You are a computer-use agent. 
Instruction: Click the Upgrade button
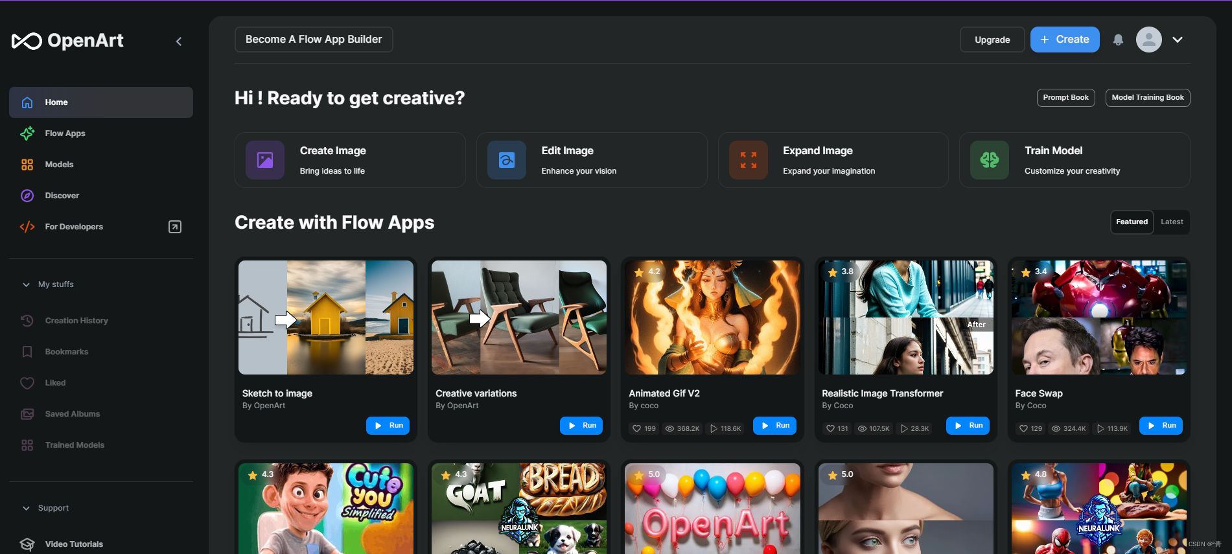click(992, 40)
